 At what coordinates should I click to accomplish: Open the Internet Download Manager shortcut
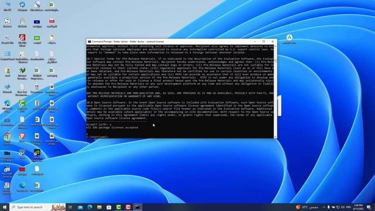(x=22, y=73)
